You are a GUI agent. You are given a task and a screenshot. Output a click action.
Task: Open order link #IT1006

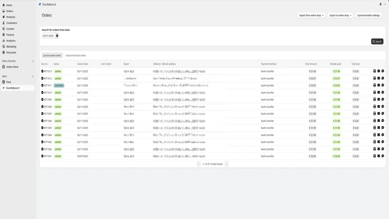click(48, 121)
